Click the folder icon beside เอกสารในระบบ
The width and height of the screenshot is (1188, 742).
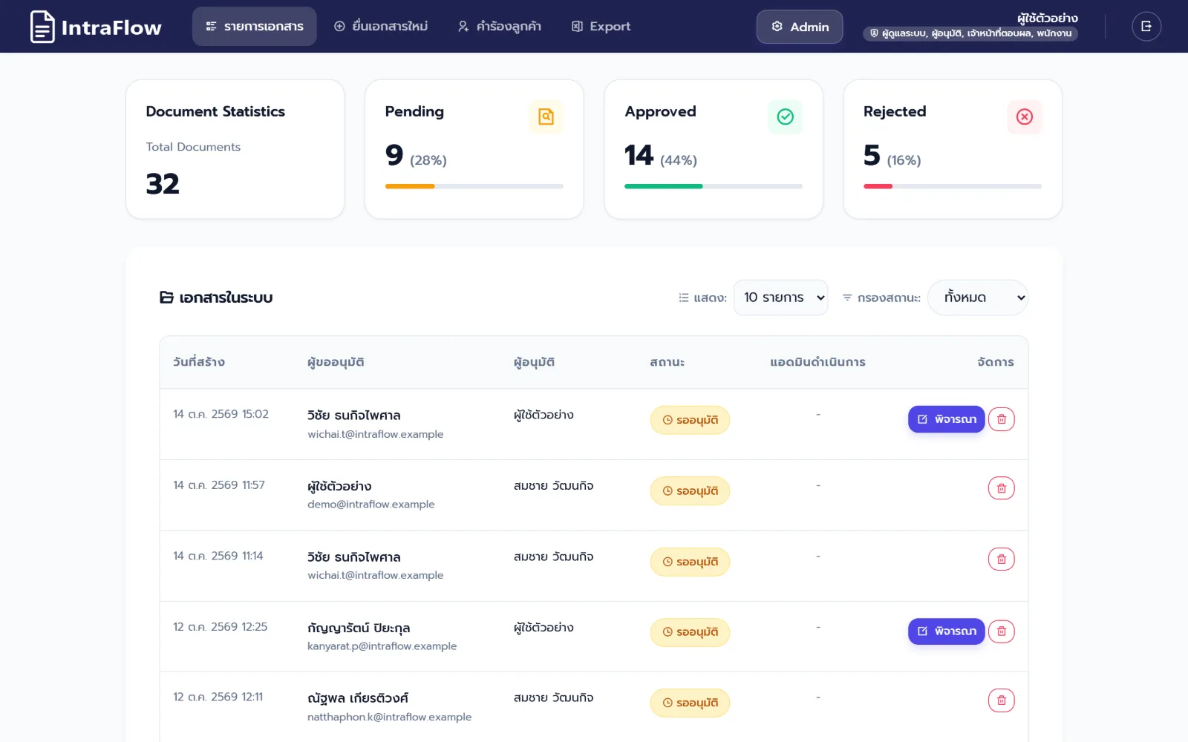click(167, 298)
